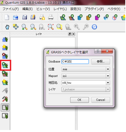This screenshot has height=132, width=126.
Task: Create new GRASS mapset
Action: point(5,48)
